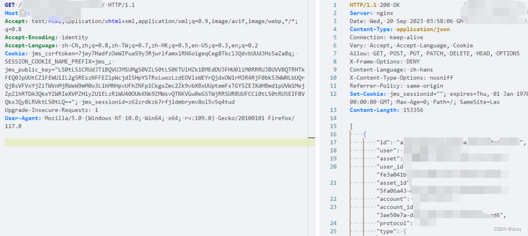The image size is (528, 236).
Task: Click the Allow header methods line
Action: pyautogui.click(x=435, y=54)
